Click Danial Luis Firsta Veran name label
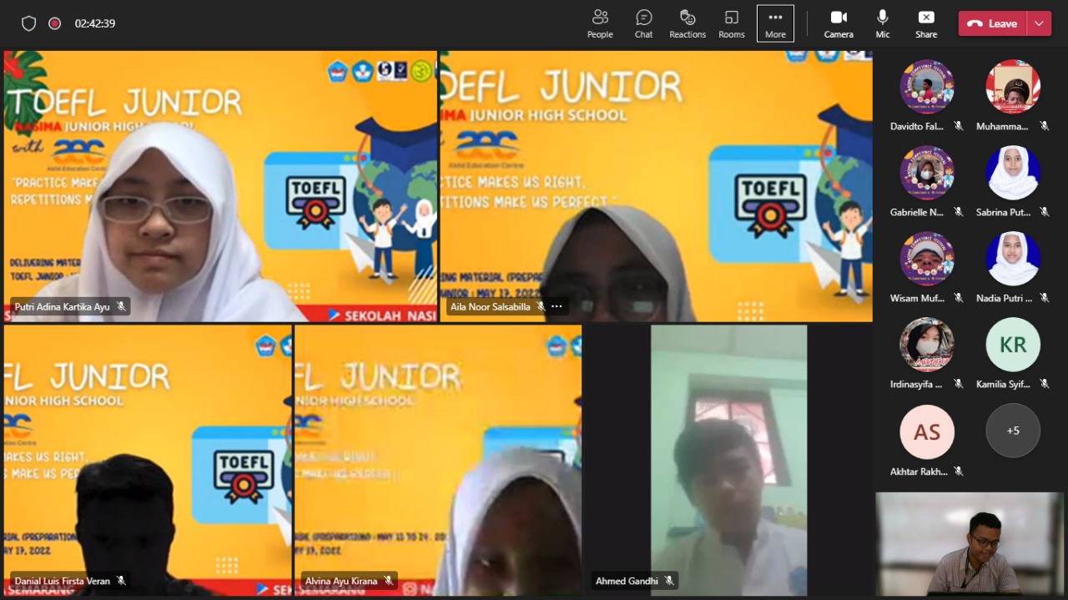The image size is (1068, 600). pos(63,581)
